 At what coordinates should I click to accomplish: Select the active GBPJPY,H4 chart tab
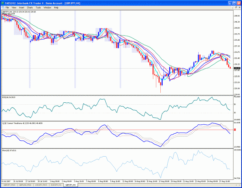tap(70, 185)
